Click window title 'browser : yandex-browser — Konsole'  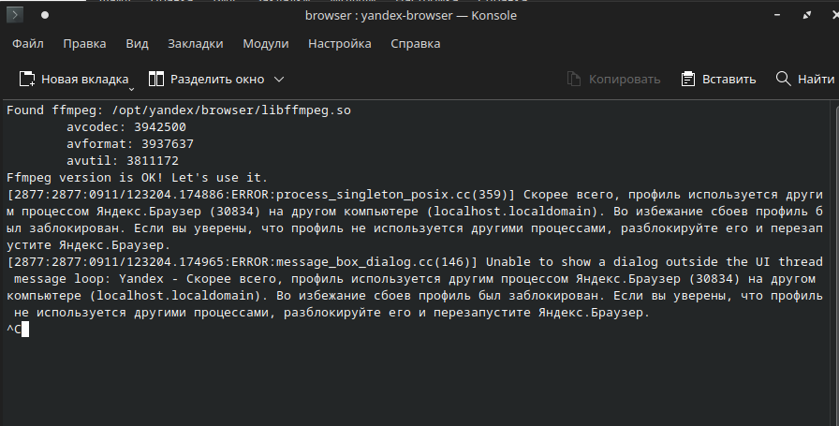[411, 16]
